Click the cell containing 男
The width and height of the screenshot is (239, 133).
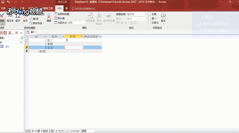(x=74, y=40)
